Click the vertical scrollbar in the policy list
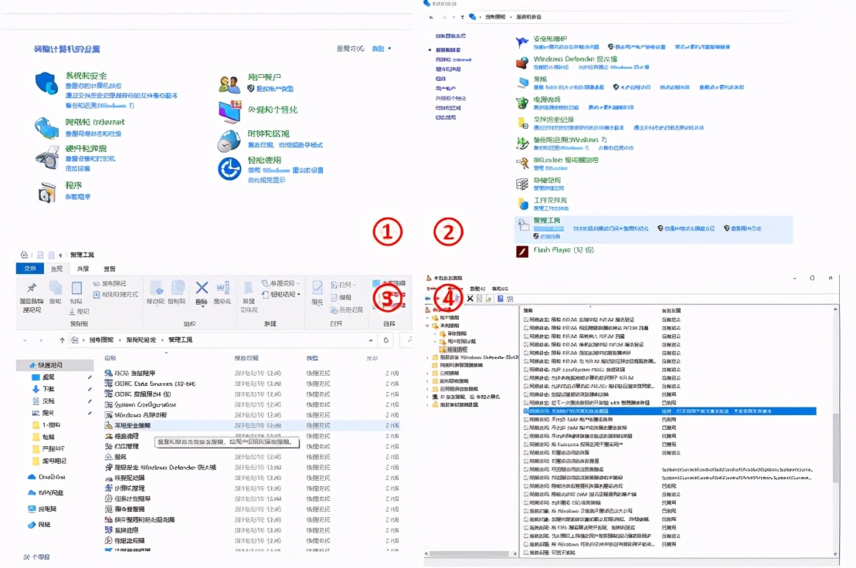 (x=835, y=448)
